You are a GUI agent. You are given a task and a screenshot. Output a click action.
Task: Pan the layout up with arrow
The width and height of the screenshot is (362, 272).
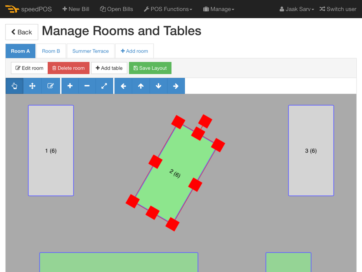141,86
